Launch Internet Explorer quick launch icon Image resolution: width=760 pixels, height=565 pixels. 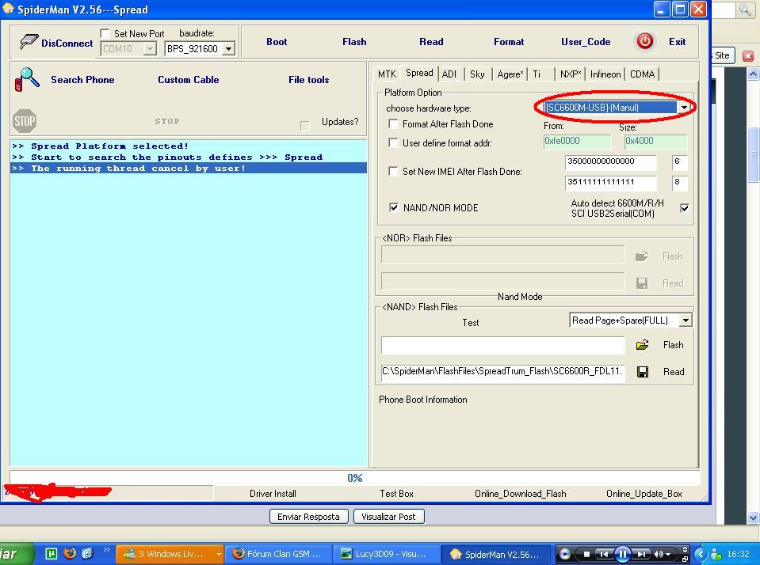[87, 553]
